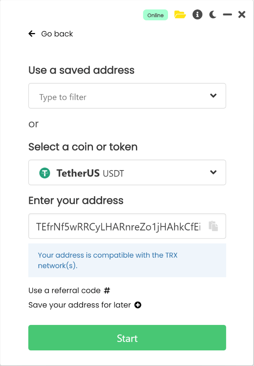Expand the coin selector chevron
This screenshot has height=366, width=254.
click(x=213, y=172)
